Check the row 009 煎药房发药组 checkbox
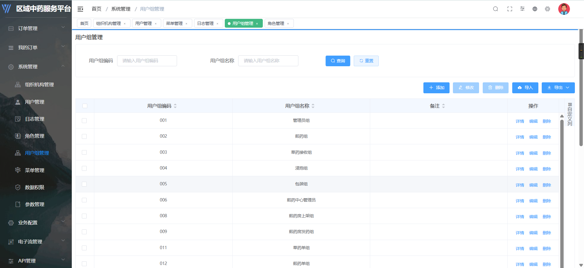 (x=84, y=232)
